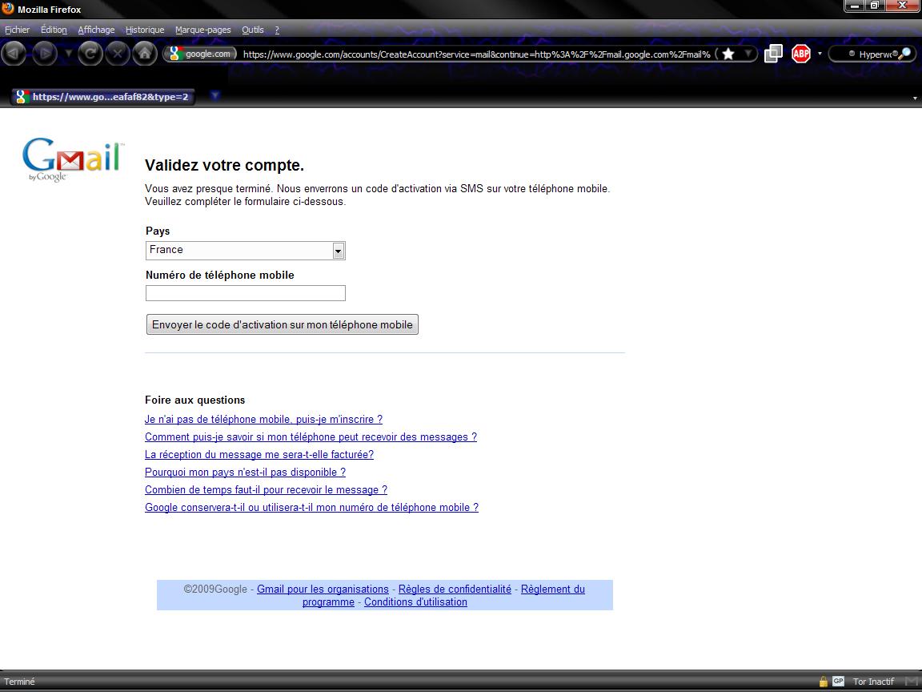Bookmark this page with the star icon

pyautogui.click(x=728, y=54)
